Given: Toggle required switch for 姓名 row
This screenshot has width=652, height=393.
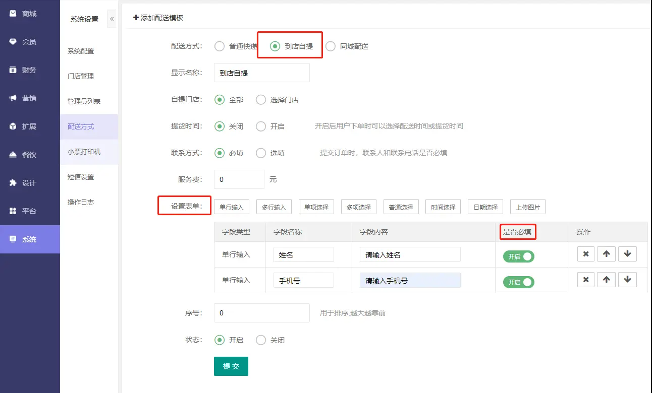Looking at the screenshot, I should coord(518,256).
